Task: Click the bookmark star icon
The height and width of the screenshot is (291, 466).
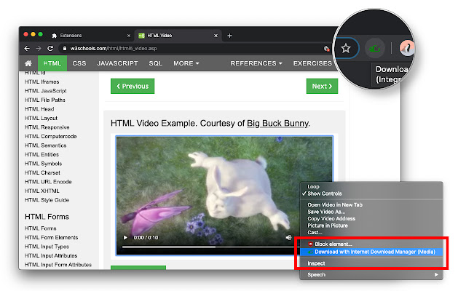Action: pos(347,49)
